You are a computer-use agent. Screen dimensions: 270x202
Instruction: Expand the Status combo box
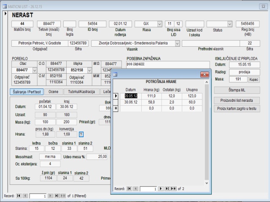pyautogui.click(x=230, y=24)
